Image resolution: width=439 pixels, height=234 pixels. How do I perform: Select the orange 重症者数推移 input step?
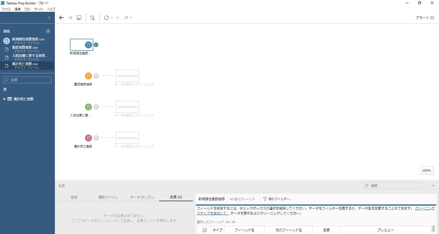click(89, 76)
